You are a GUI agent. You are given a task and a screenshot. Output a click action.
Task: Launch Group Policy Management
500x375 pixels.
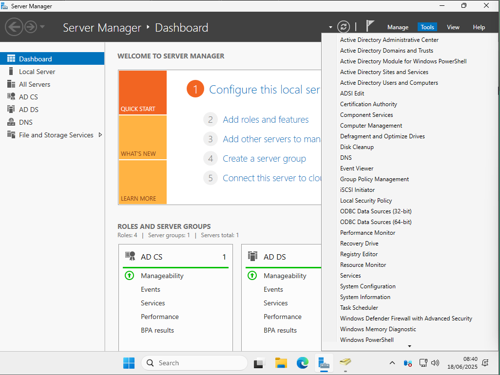pos(374,179)
